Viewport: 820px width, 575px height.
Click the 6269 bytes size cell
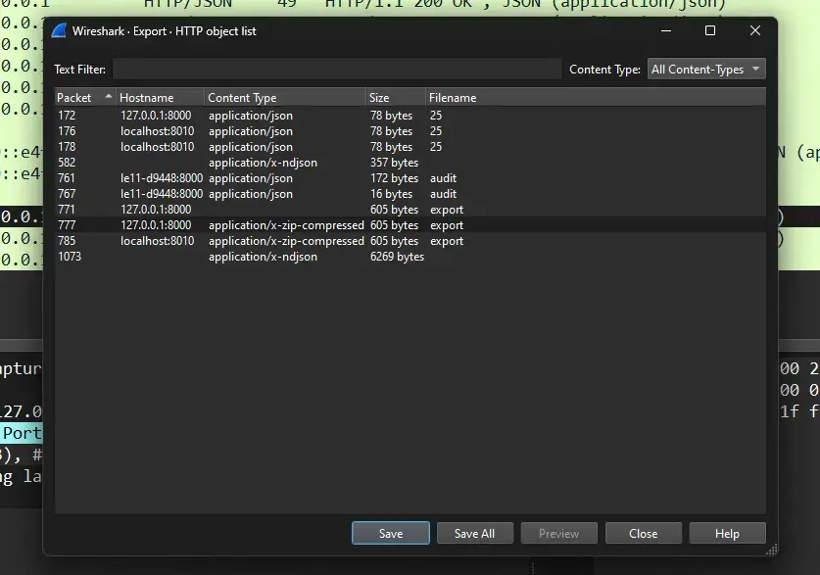click(397, 257)
